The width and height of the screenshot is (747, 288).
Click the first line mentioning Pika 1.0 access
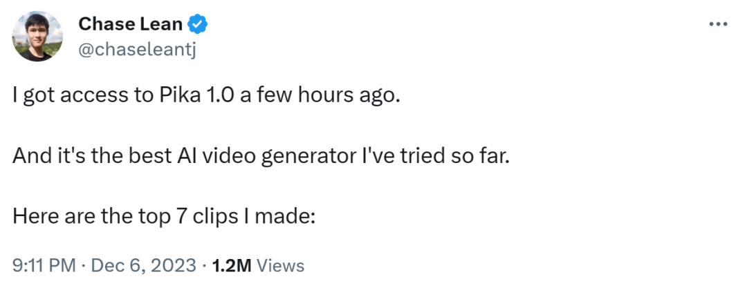(206, 97)
